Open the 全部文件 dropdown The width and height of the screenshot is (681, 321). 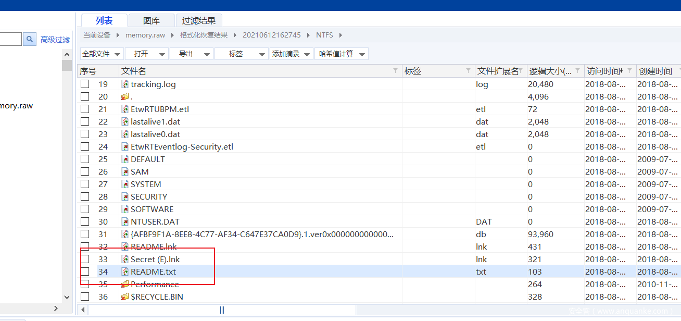pos(102,54)
